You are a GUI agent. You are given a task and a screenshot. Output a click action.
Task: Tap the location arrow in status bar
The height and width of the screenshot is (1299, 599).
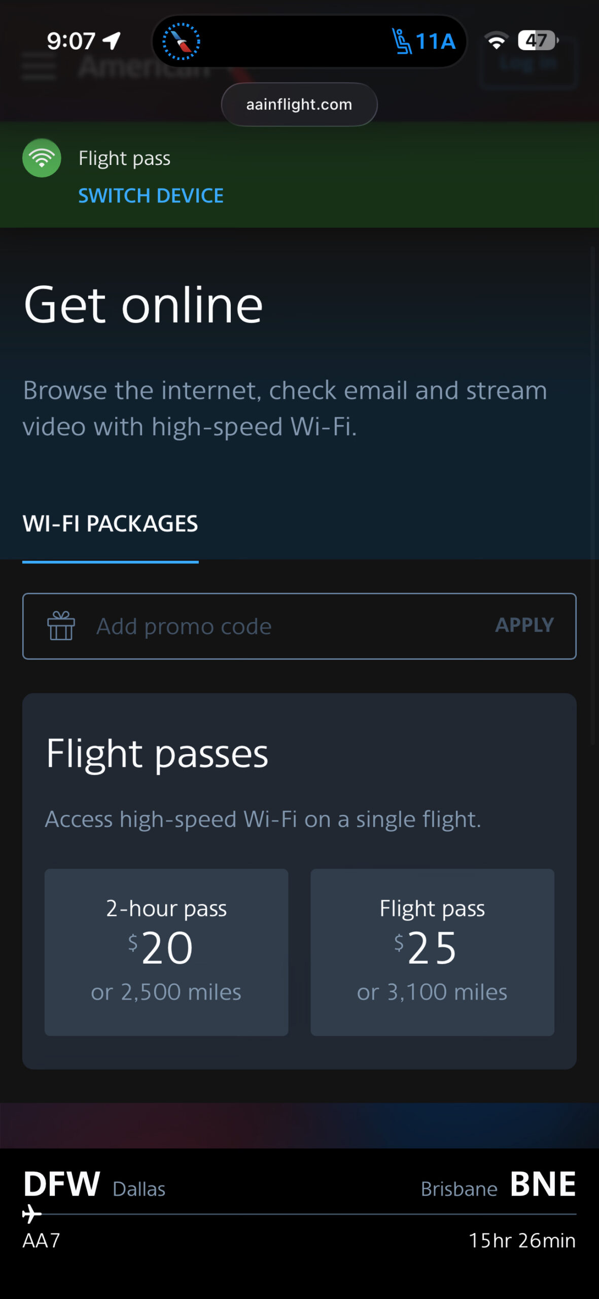click(x=112, y=41)
